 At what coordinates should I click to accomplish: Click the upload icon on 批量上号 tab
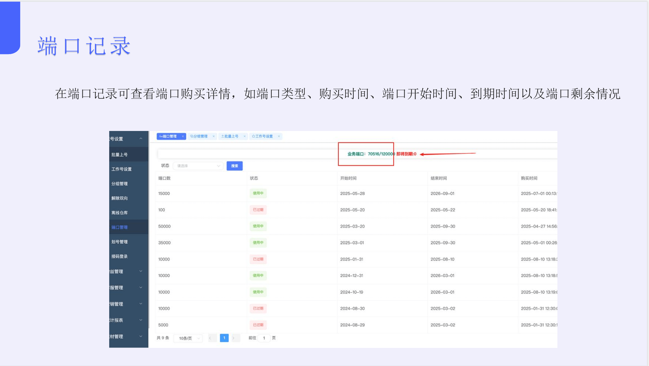223,136
